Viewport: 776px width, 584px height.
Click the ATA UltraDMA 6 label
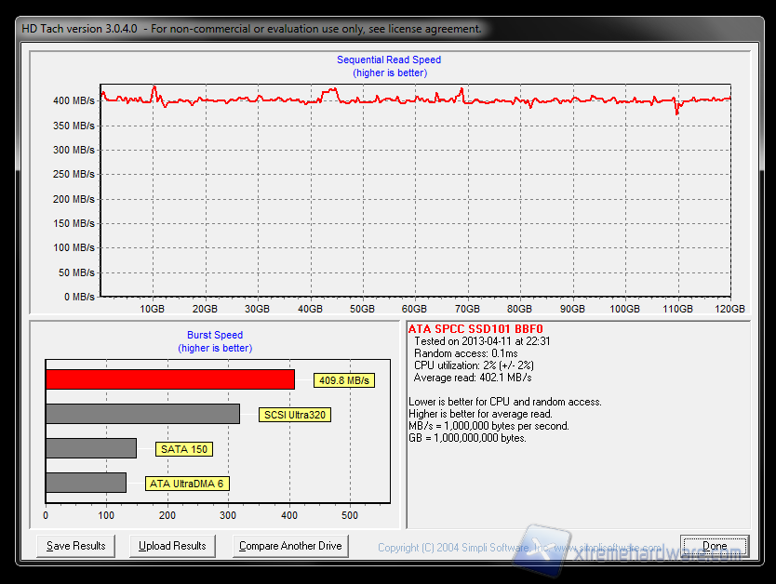point(187,484)
